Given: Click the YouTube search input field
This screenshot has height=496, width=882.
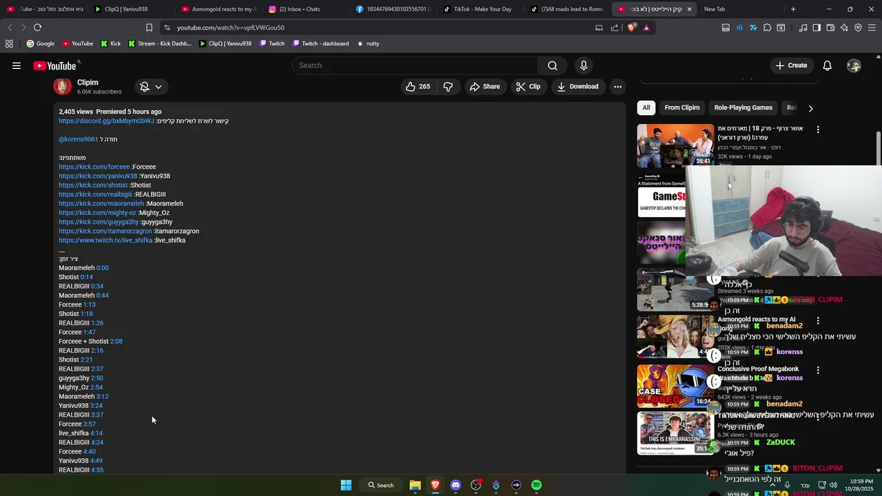Looking at the screenshot, I should [415, 65].
